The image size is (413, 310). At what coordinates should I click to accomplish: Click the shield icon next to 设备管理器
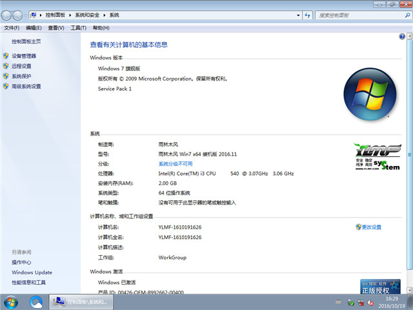coord(6,56)
